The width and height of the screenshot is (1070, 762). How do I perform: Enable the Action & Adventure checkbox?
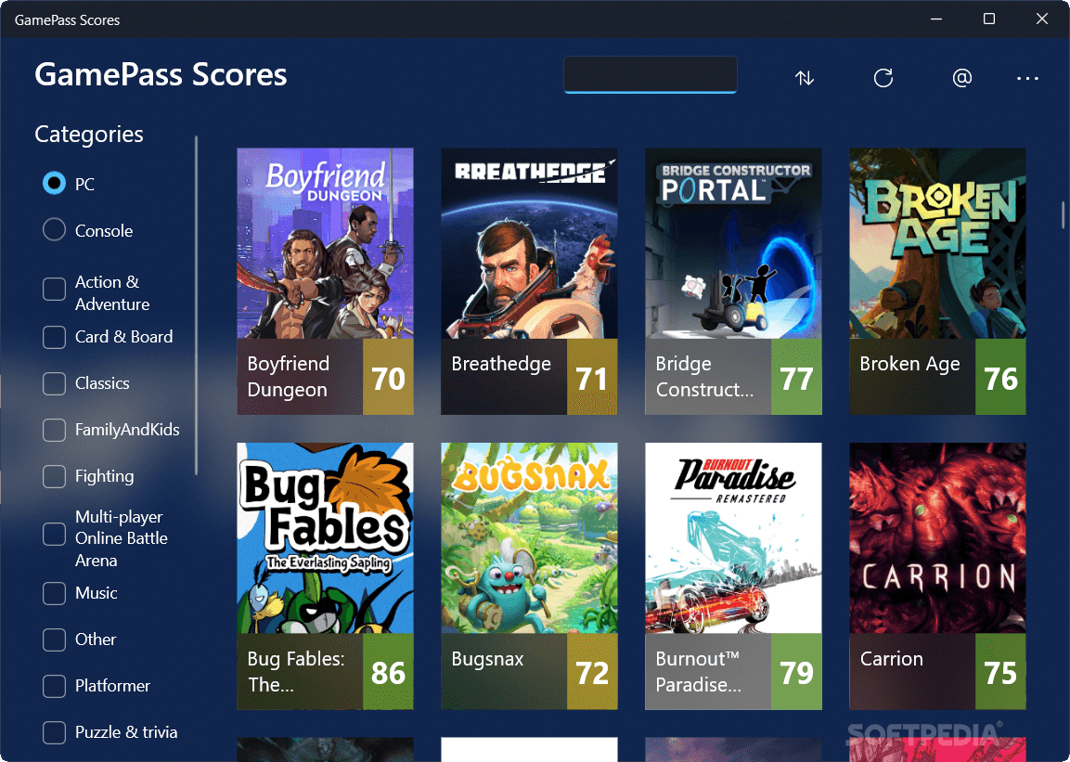point(54,290)
